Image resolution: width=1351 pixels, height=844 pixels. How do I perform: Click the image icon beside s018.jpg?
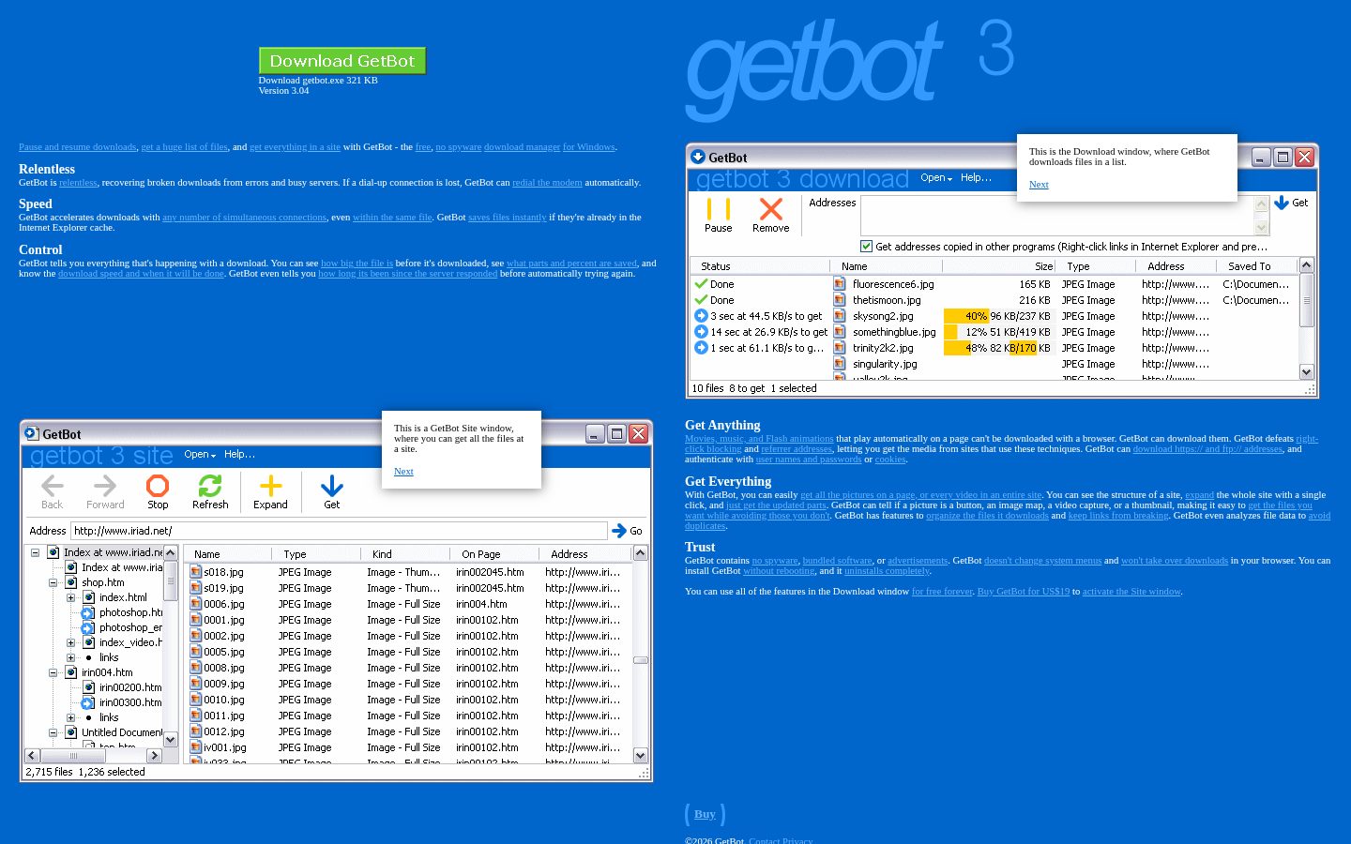[196, 572]
